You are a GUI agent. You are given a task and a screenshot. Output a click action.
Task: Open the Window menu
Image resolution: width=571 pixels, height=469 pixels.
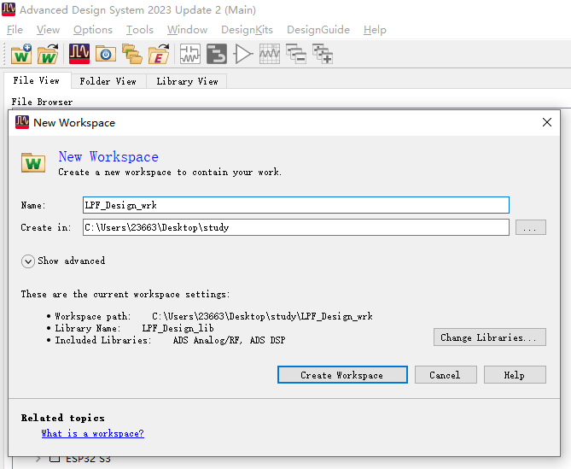point(187,30)
